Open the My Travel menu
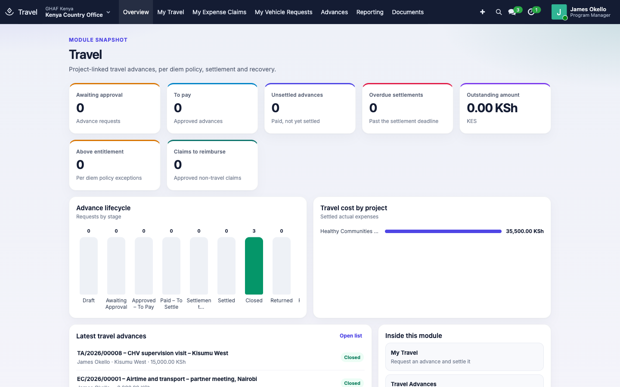This screenshot has width=620, height=387. coord(170,12)
